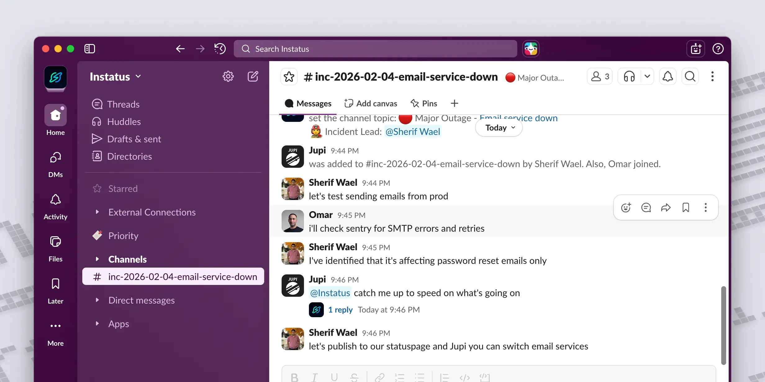This screenshot has height=382, width=765.
Task: Click the @Sherif Wael mention
Action: (413, 132)
